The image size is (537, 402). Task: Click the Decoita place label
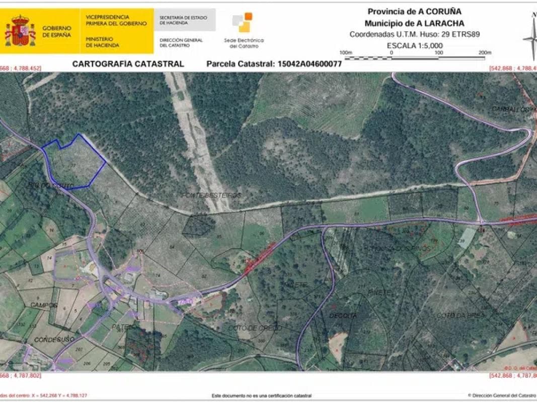click(x=343, y=316)
